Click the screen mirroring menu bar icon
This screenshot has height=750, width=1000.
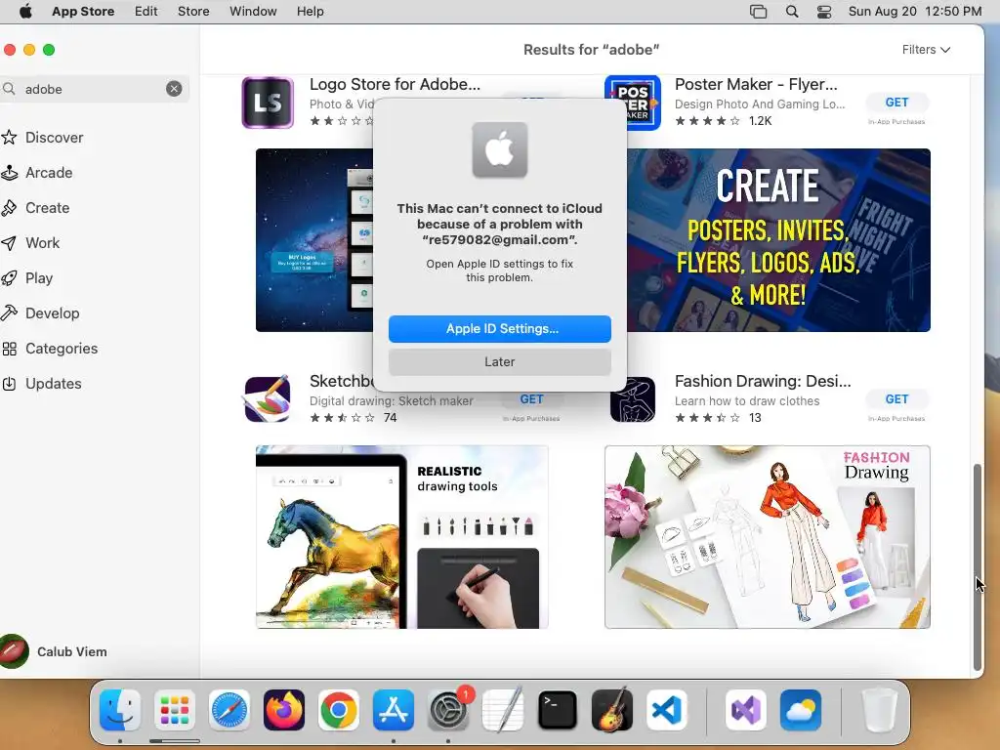(x=758, y=12)
